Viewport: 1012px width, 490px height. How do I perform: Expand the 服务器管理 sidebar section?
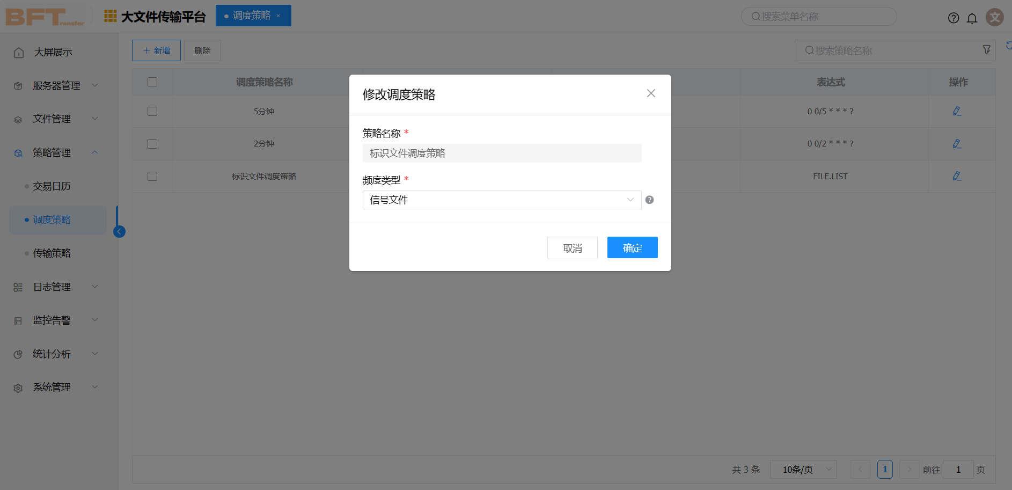click(56, 85)
